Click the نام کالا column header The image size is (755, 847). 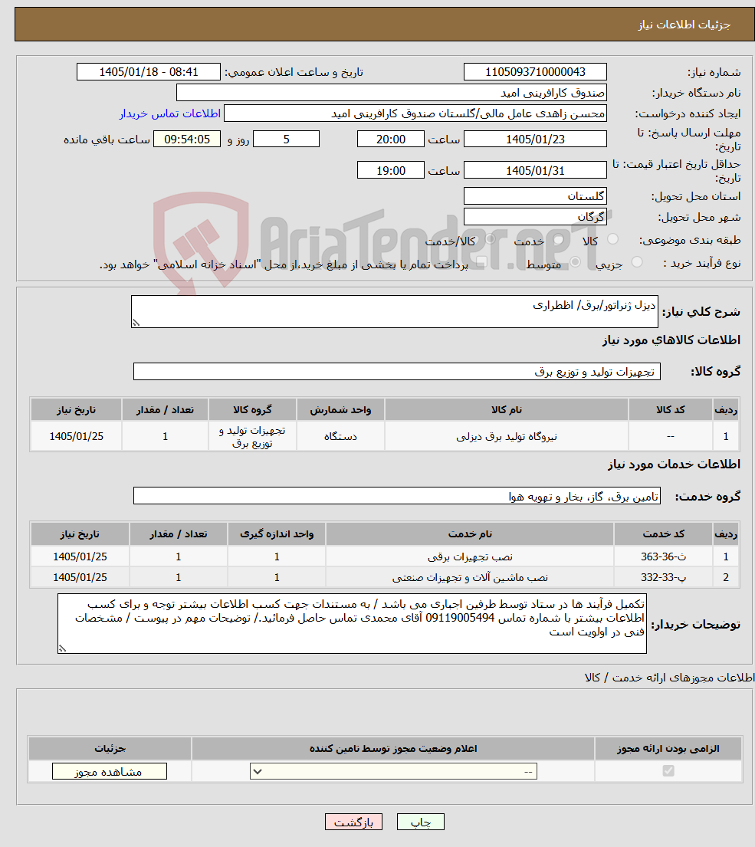(506, 409)
